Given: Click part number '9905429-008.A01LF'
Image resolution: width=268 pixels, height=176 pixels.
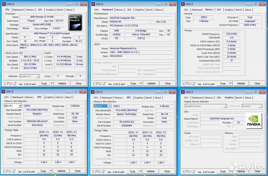Looking at the screenshot, I should click(37, 121).
